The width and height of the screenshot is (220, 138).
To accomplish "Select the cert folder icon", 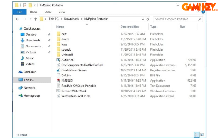I will pyautogui.click(x=59, y=34).
